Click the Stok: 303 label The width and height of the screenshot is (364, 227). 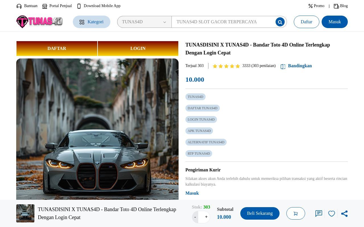point(201,207)
